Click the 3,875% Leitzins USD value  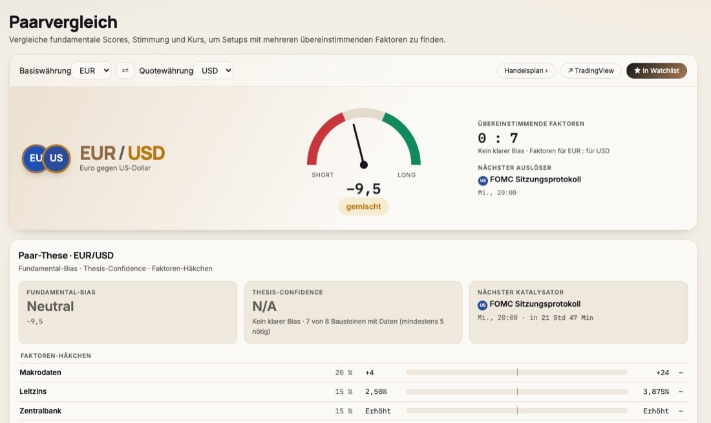pyautogui.click(x=656, y=392)
